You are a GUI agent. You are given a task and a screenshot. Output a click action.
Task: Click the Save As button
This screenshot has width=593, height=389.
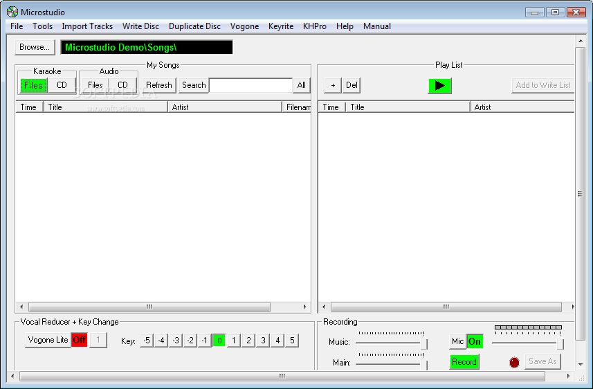(x=542, y=361)
